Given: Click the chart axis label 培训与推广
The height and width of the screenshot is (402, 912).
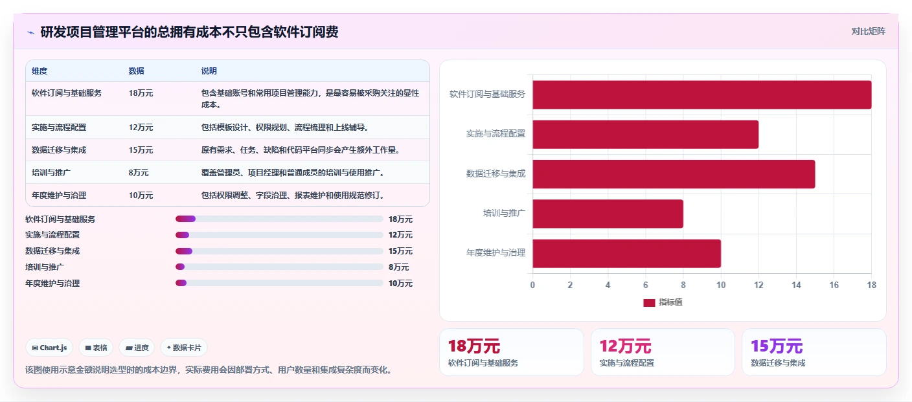Looking at the screenshot, I should click(x=504, y=214).
